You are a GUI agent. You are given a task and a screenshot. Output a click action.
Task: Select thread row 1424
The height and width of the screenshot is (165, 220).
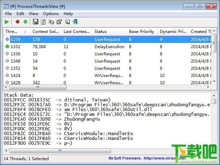[107, 76]
